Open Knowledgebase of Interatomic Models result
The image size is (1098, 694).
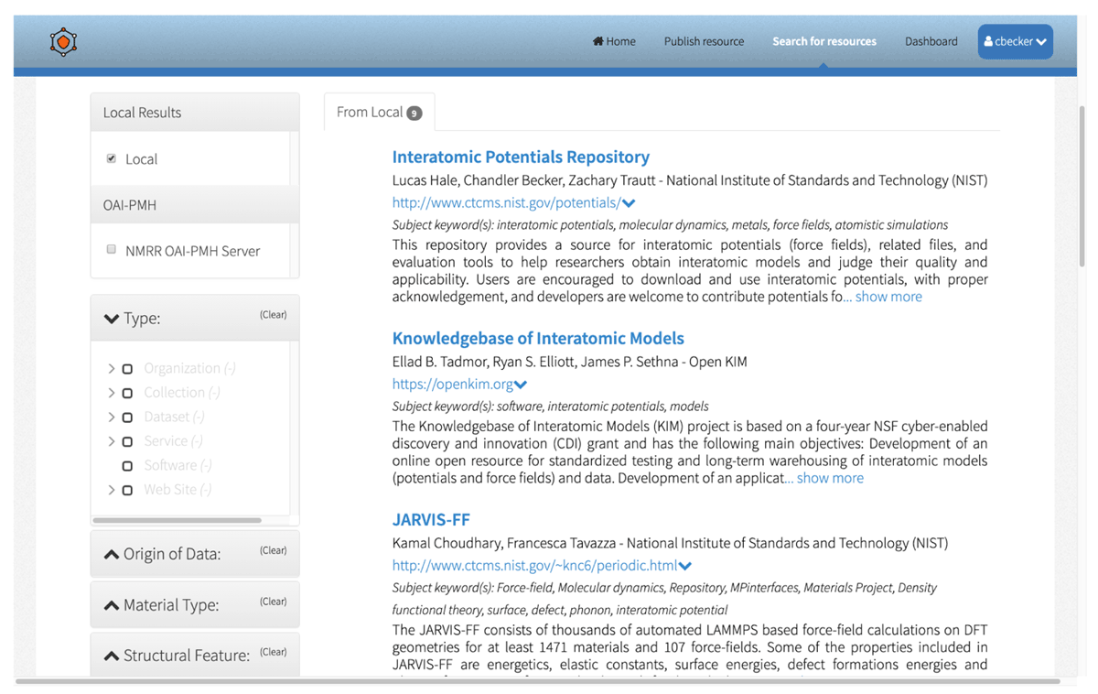(538, 338)
